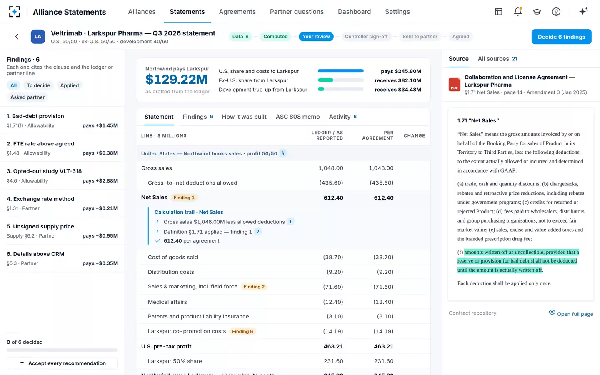This screenshot has width=600, height=375.
Task: Click the U.S. share blue bar
Action: point(341,71)
